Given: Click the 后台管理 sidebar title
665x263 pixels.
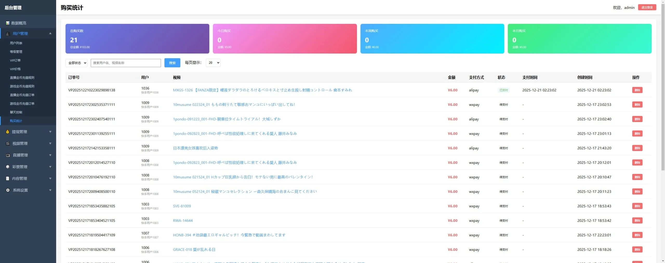Looking at the screenshot, I should tap(13, 8).
